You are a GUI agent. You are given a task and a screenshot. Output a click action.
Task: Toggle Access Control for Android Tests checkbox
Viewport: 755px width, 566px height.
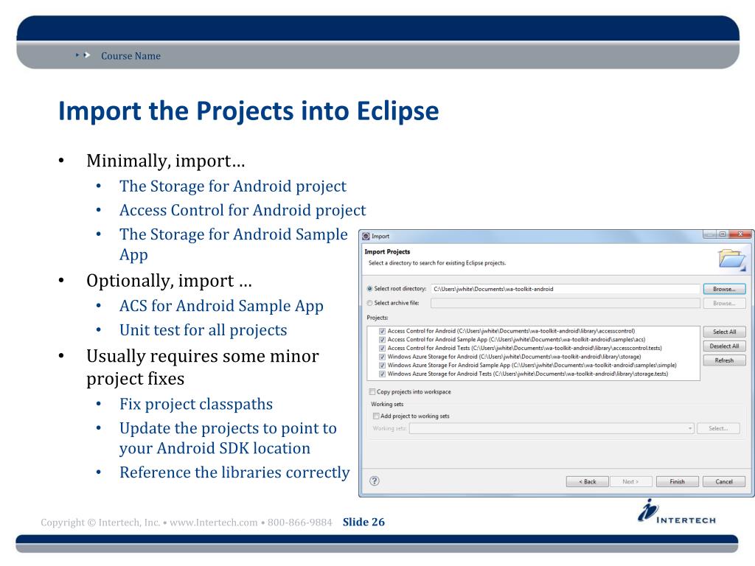pos(383,348)
